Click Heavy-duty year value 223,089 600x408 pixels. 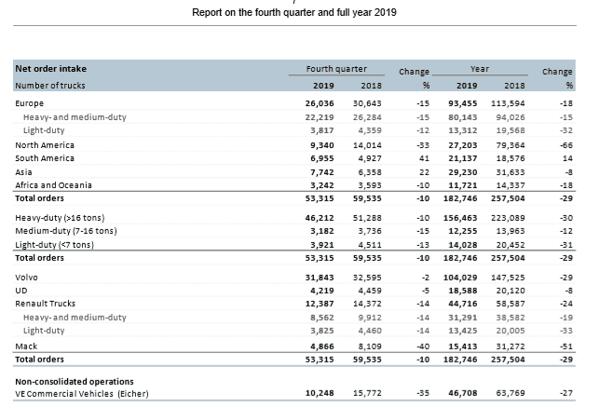[x=508, y=218]
